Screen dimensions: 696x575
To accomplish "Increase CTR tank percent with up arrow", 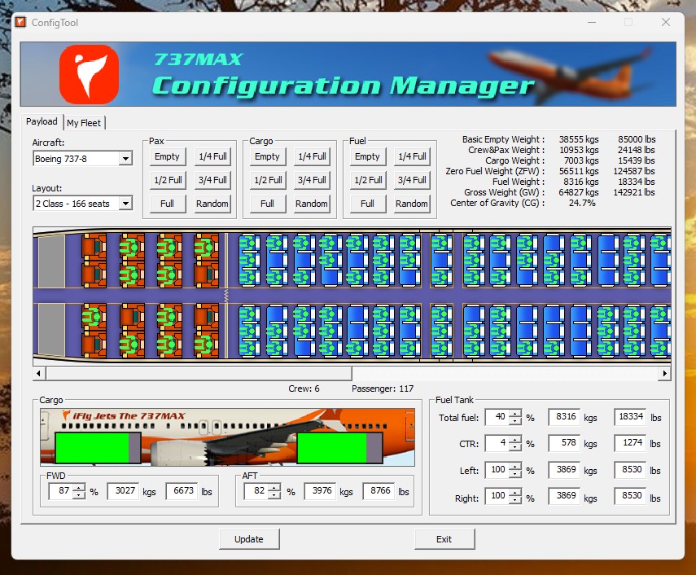I will [x=515, y=440].
